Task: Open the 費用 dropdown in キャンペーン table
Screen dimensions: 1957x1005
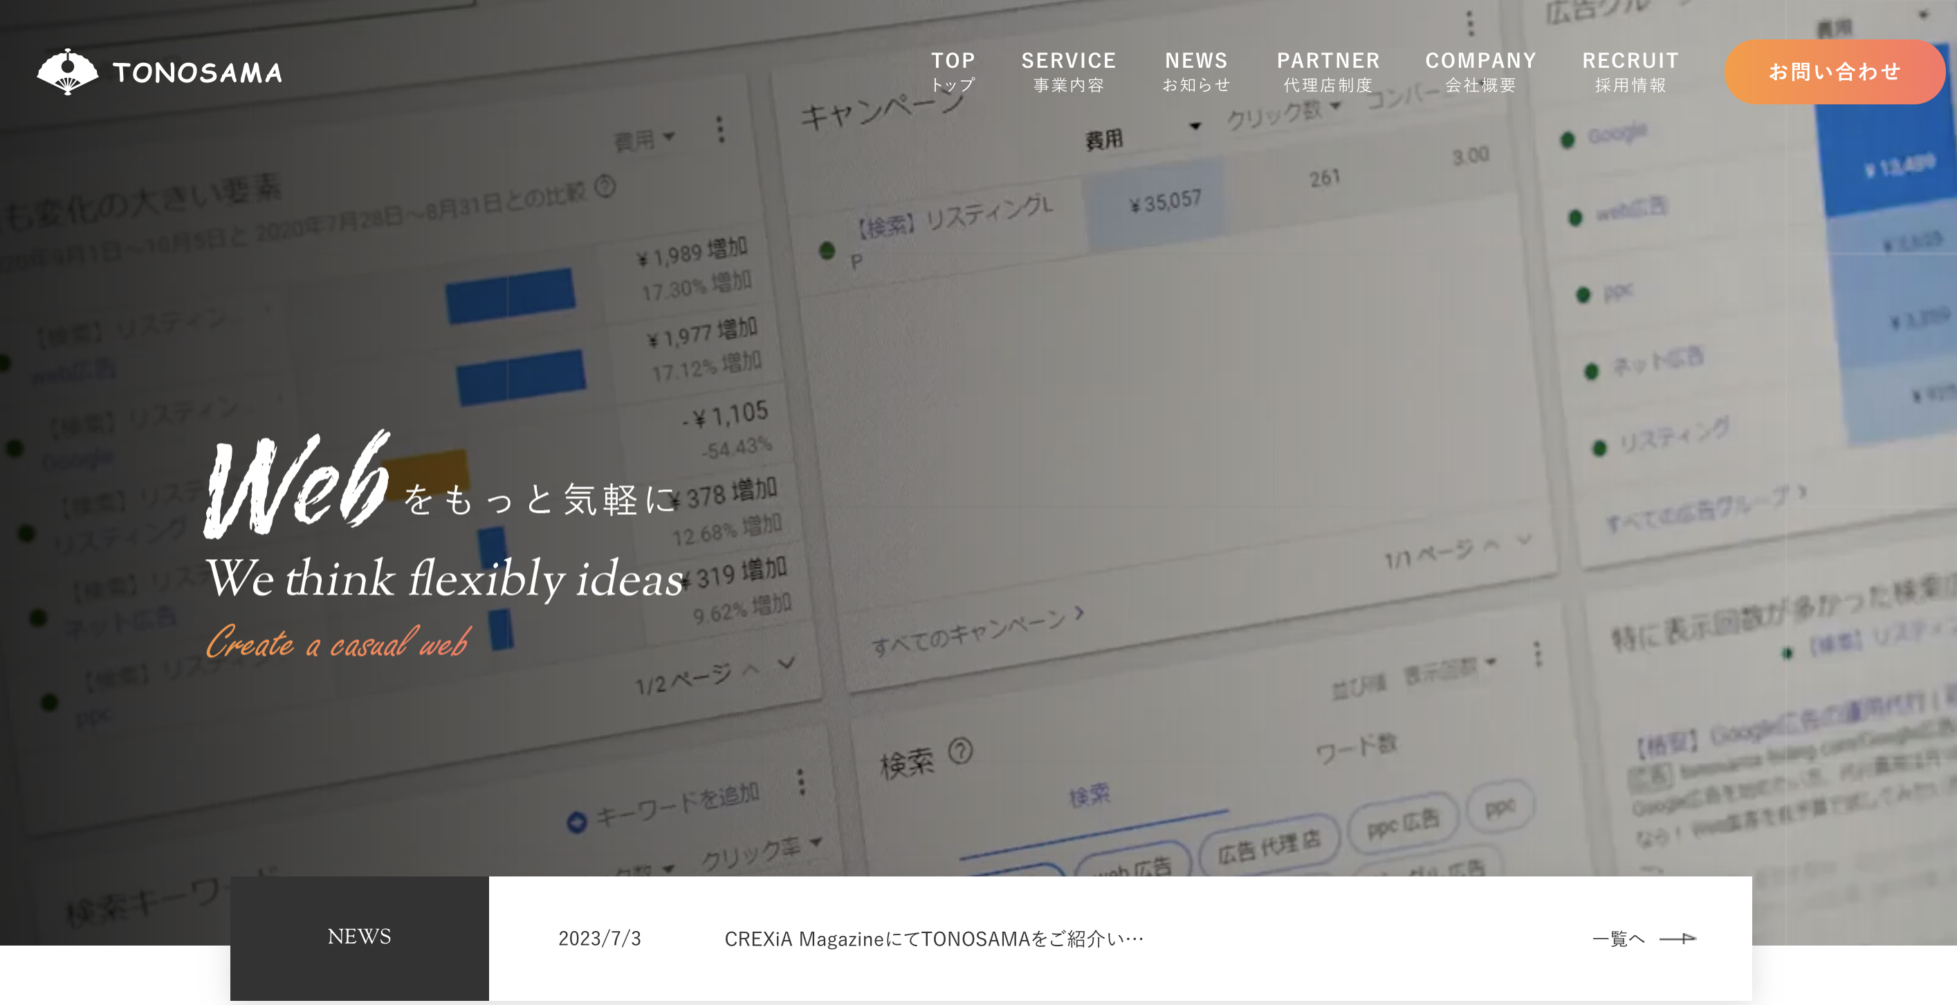Action: 1195,126
